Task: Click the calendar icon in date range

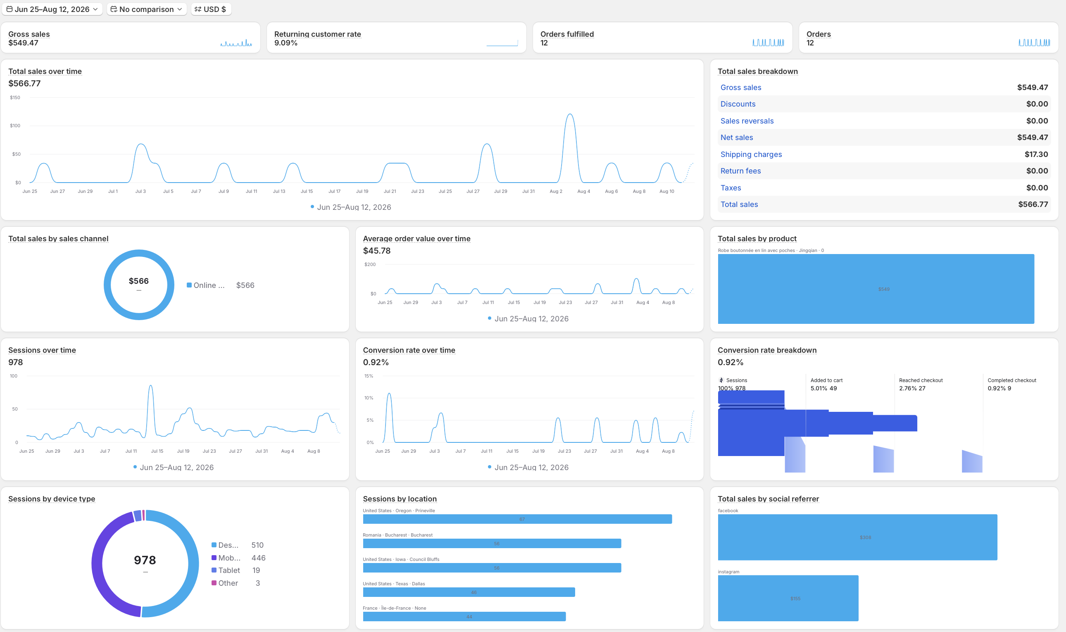Action: tap(10, 9)
